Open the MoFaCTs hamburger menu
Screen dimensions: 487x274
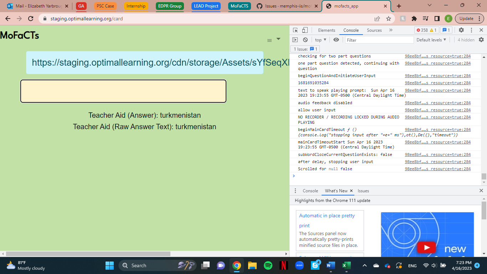tap(270, 40)
